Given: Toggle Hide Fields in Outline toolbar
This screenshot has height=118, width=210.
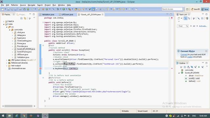Looking at the screenshot, I should (192, 67).
